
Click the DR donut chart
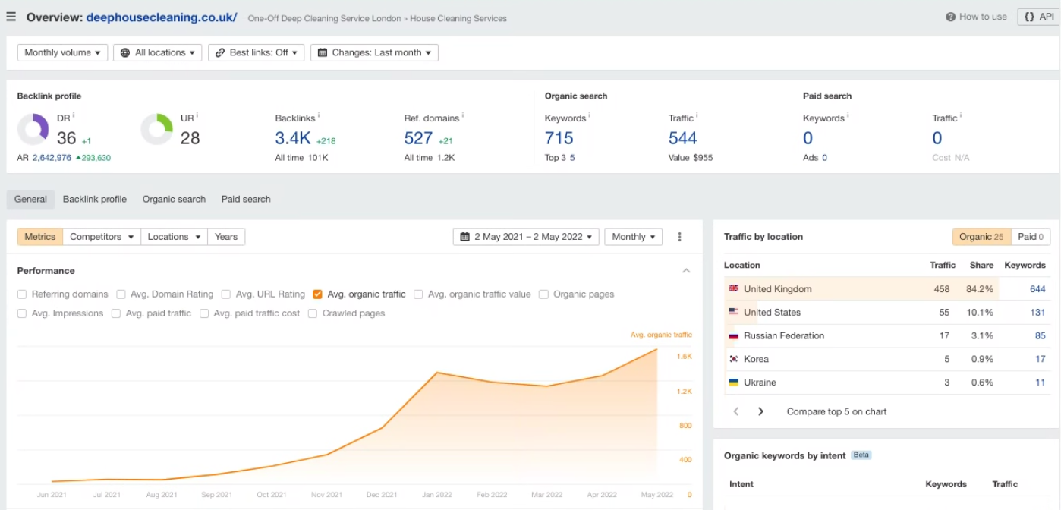(33, 129)
